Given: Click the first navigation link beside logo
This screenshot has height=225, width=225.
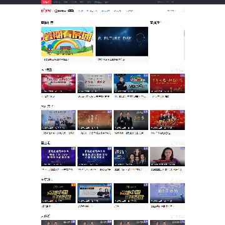Looking at the screenshot, I should [81, 11].
